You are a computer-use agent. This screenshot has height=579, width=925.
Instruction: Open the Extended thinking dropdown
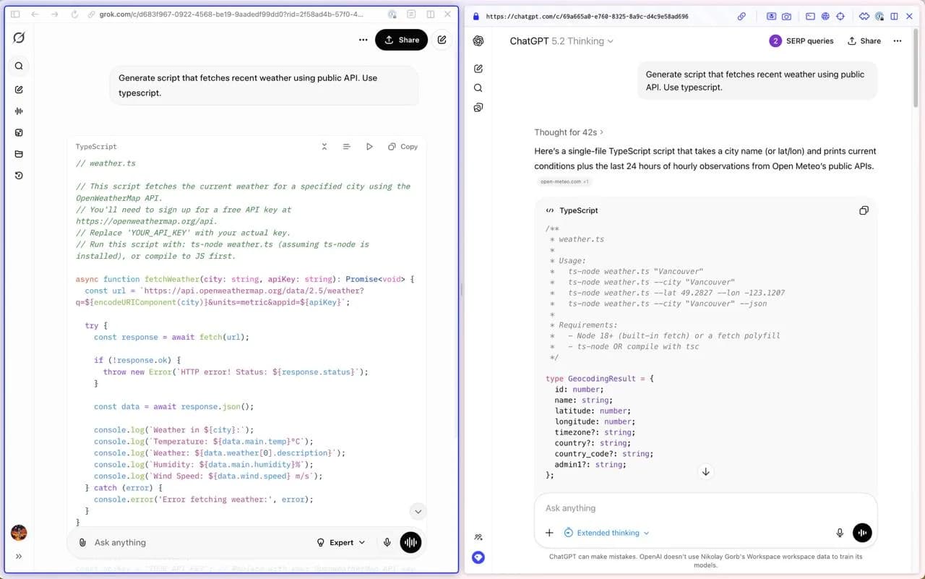[x=606, y=533]
